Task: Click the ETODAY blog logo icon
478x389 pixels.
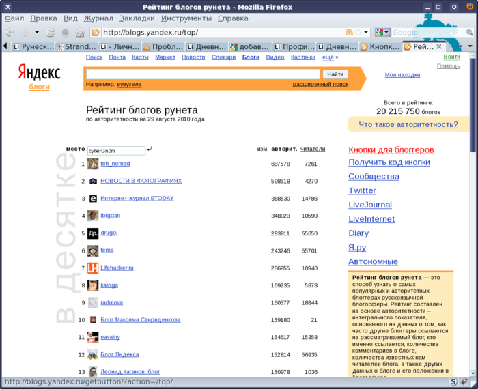Action: [93, 199]
